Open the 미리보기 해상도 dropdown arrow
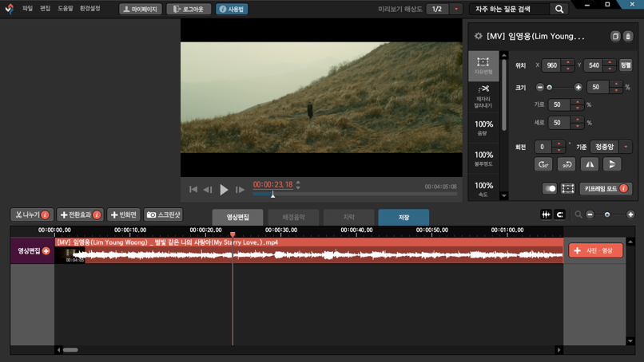This screenshot has width=644, height=362. tap(456, 9)
